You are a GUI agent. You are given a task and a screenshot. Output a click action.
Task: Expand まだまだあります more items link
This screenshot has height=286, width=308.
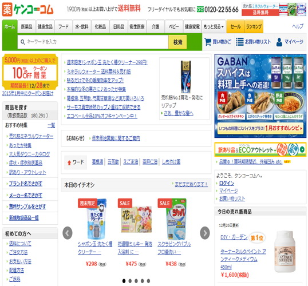pyautogui.click(x=191, y=184)
